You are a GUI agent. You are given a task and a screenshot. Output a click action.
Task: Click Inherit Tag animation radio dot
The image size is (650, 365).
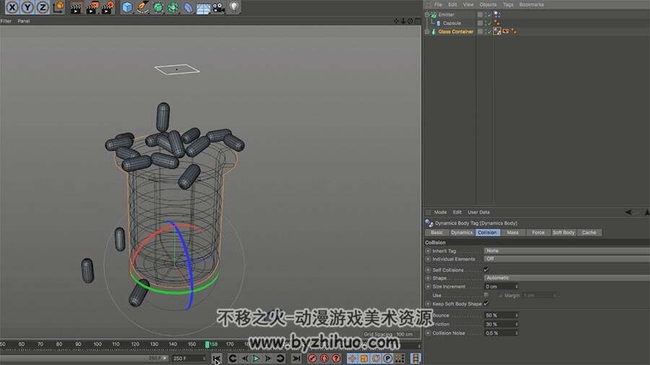[428, 251]
